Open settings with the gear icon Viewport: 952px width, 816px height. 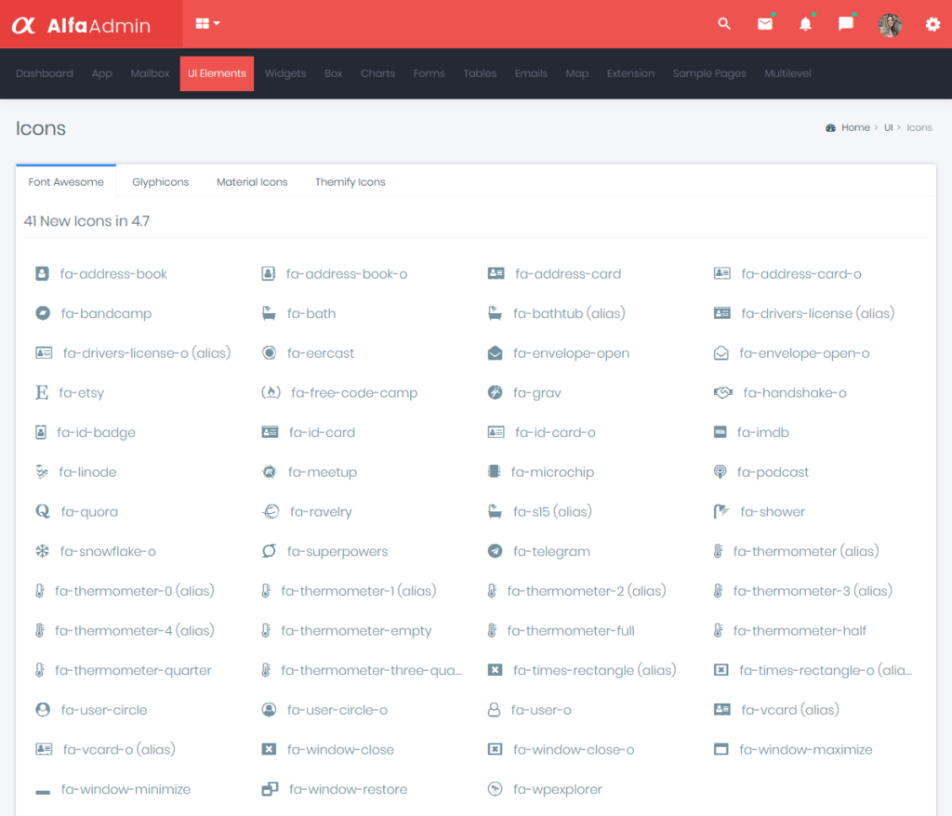(x=932, y=25)
